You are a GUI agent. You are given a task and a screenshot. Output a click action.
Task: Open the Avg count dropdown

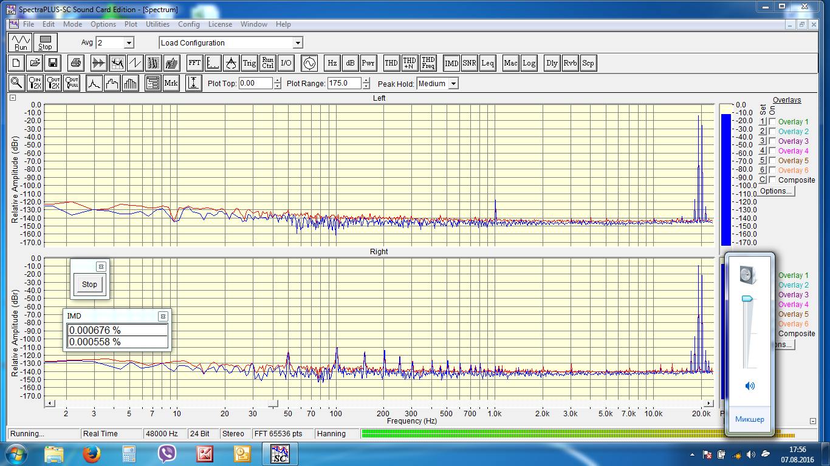[x=128, y=43]
